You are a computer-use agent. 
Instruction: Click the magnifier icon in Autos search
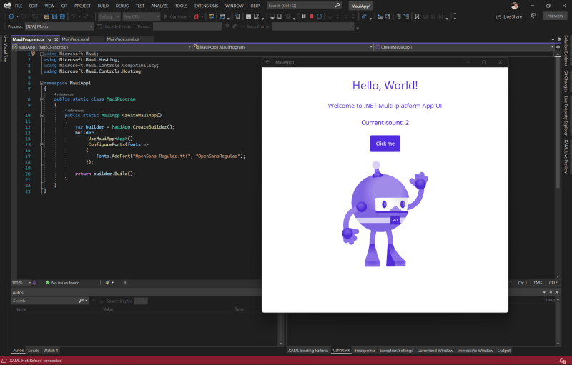(x=81, y=301)
